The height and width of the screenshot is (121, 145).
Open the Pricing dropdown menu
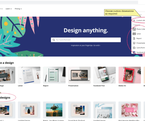point(18,9)
